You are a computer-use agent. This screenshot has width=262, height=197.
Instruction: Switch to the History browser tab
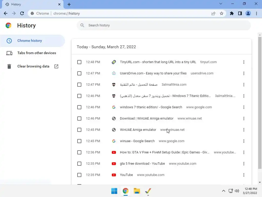pos(33,4)
